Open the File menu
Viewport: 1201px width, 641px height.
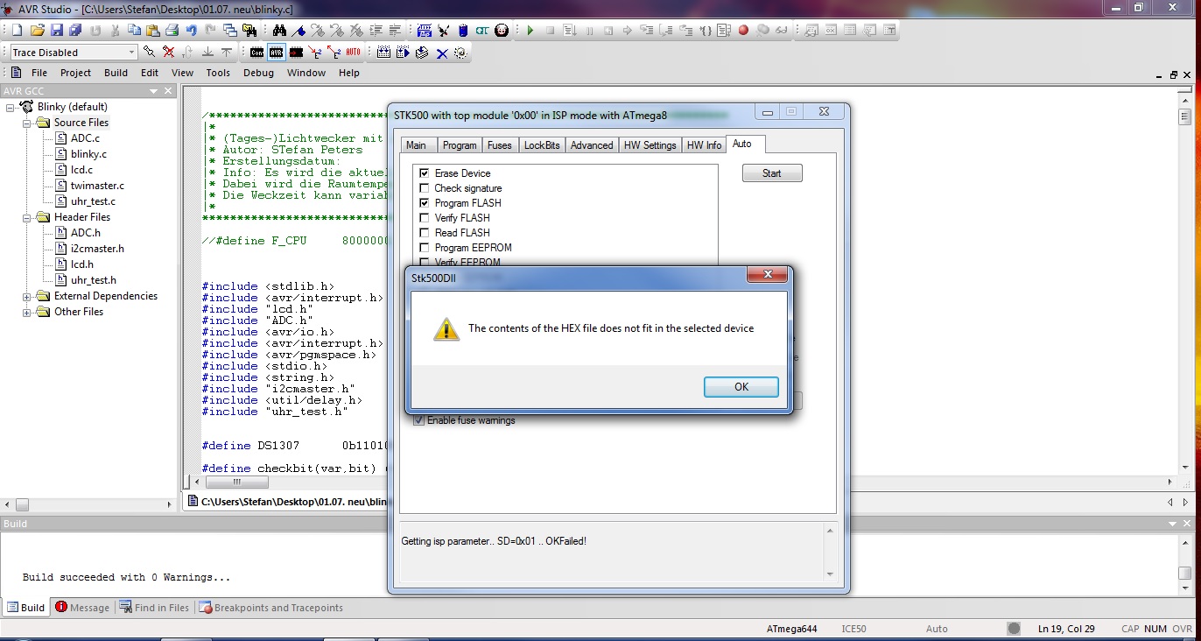click(x=39, y=73)
